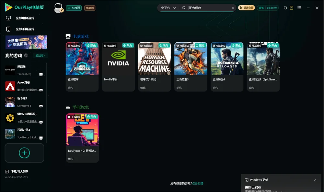Click the Tannenberg game icon
324x192 pixels.
click(10, 70)
